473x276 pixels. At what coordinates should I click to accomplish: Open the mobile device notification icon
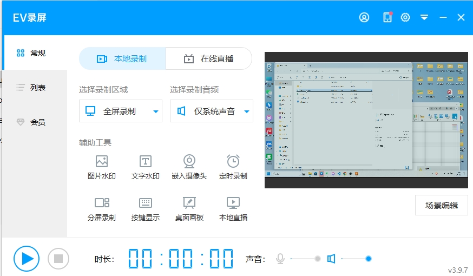tap(387, 17)
